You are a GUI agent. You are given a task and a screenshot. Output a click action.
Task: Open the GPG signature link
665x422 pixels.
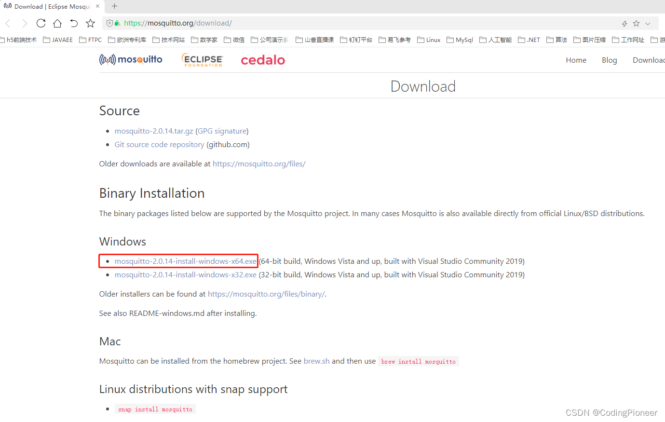pyautogui.click(x=222, y=131)
